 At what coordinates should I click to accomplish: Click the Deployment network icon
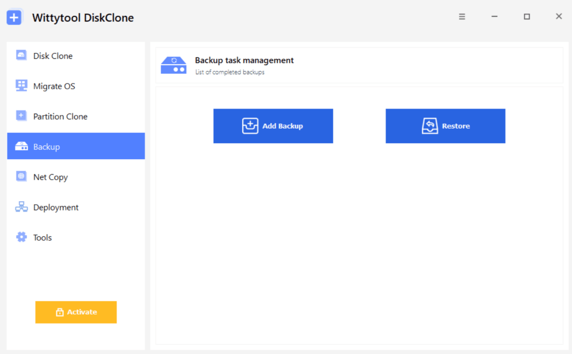click(21, 207)
